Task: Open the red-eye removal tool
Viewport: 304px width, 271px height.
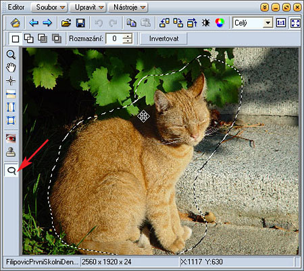Action: [11, 139]
